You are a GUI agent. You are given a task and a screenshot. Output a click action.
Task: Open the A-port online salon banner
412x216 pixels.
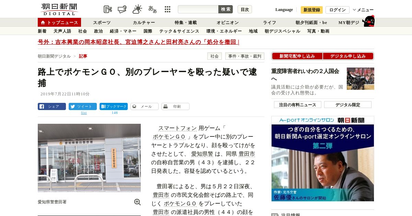[323, 159]
